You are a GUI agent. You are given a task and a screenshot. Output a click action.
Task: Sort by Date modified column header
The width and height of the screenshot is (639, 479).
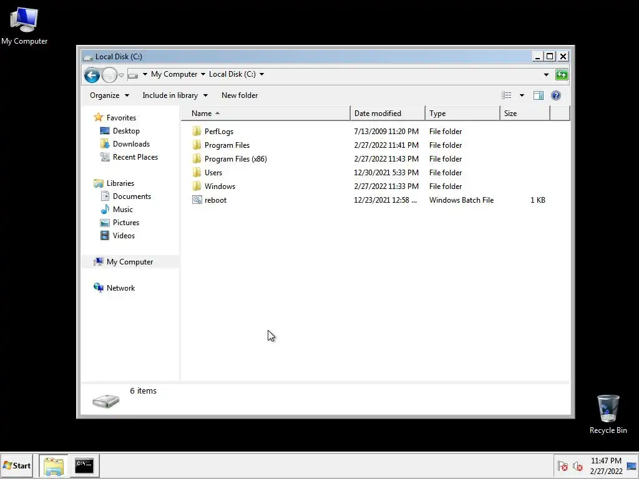tap(387, 114)
